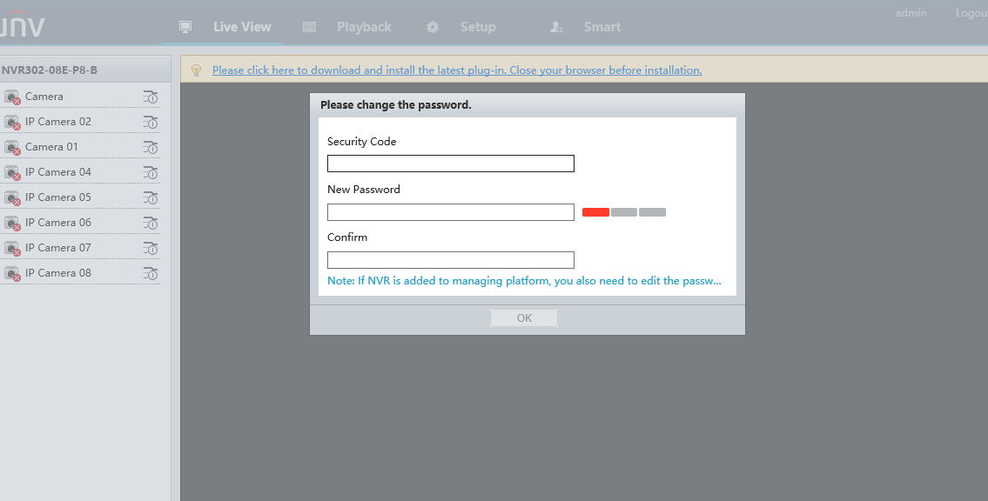988x501 pixels.
Task: Click into the New Password field
Action: pyautogui.click(x=450, y=212)
